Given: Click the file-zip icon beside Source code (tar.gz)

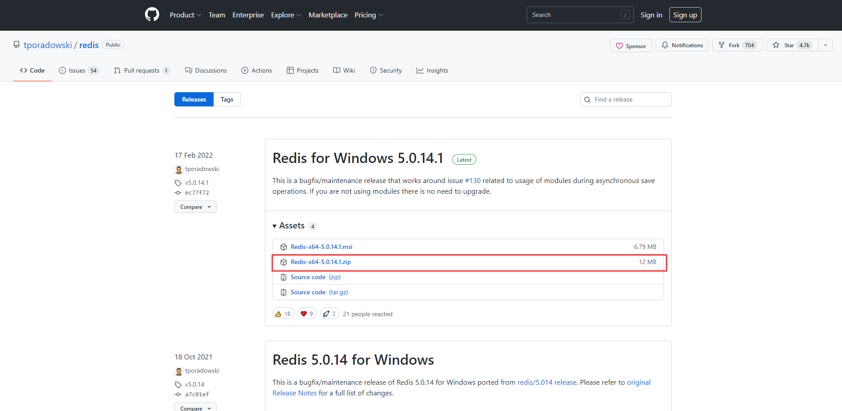Looking at the screenshot, I should click(x=284, y=293).
